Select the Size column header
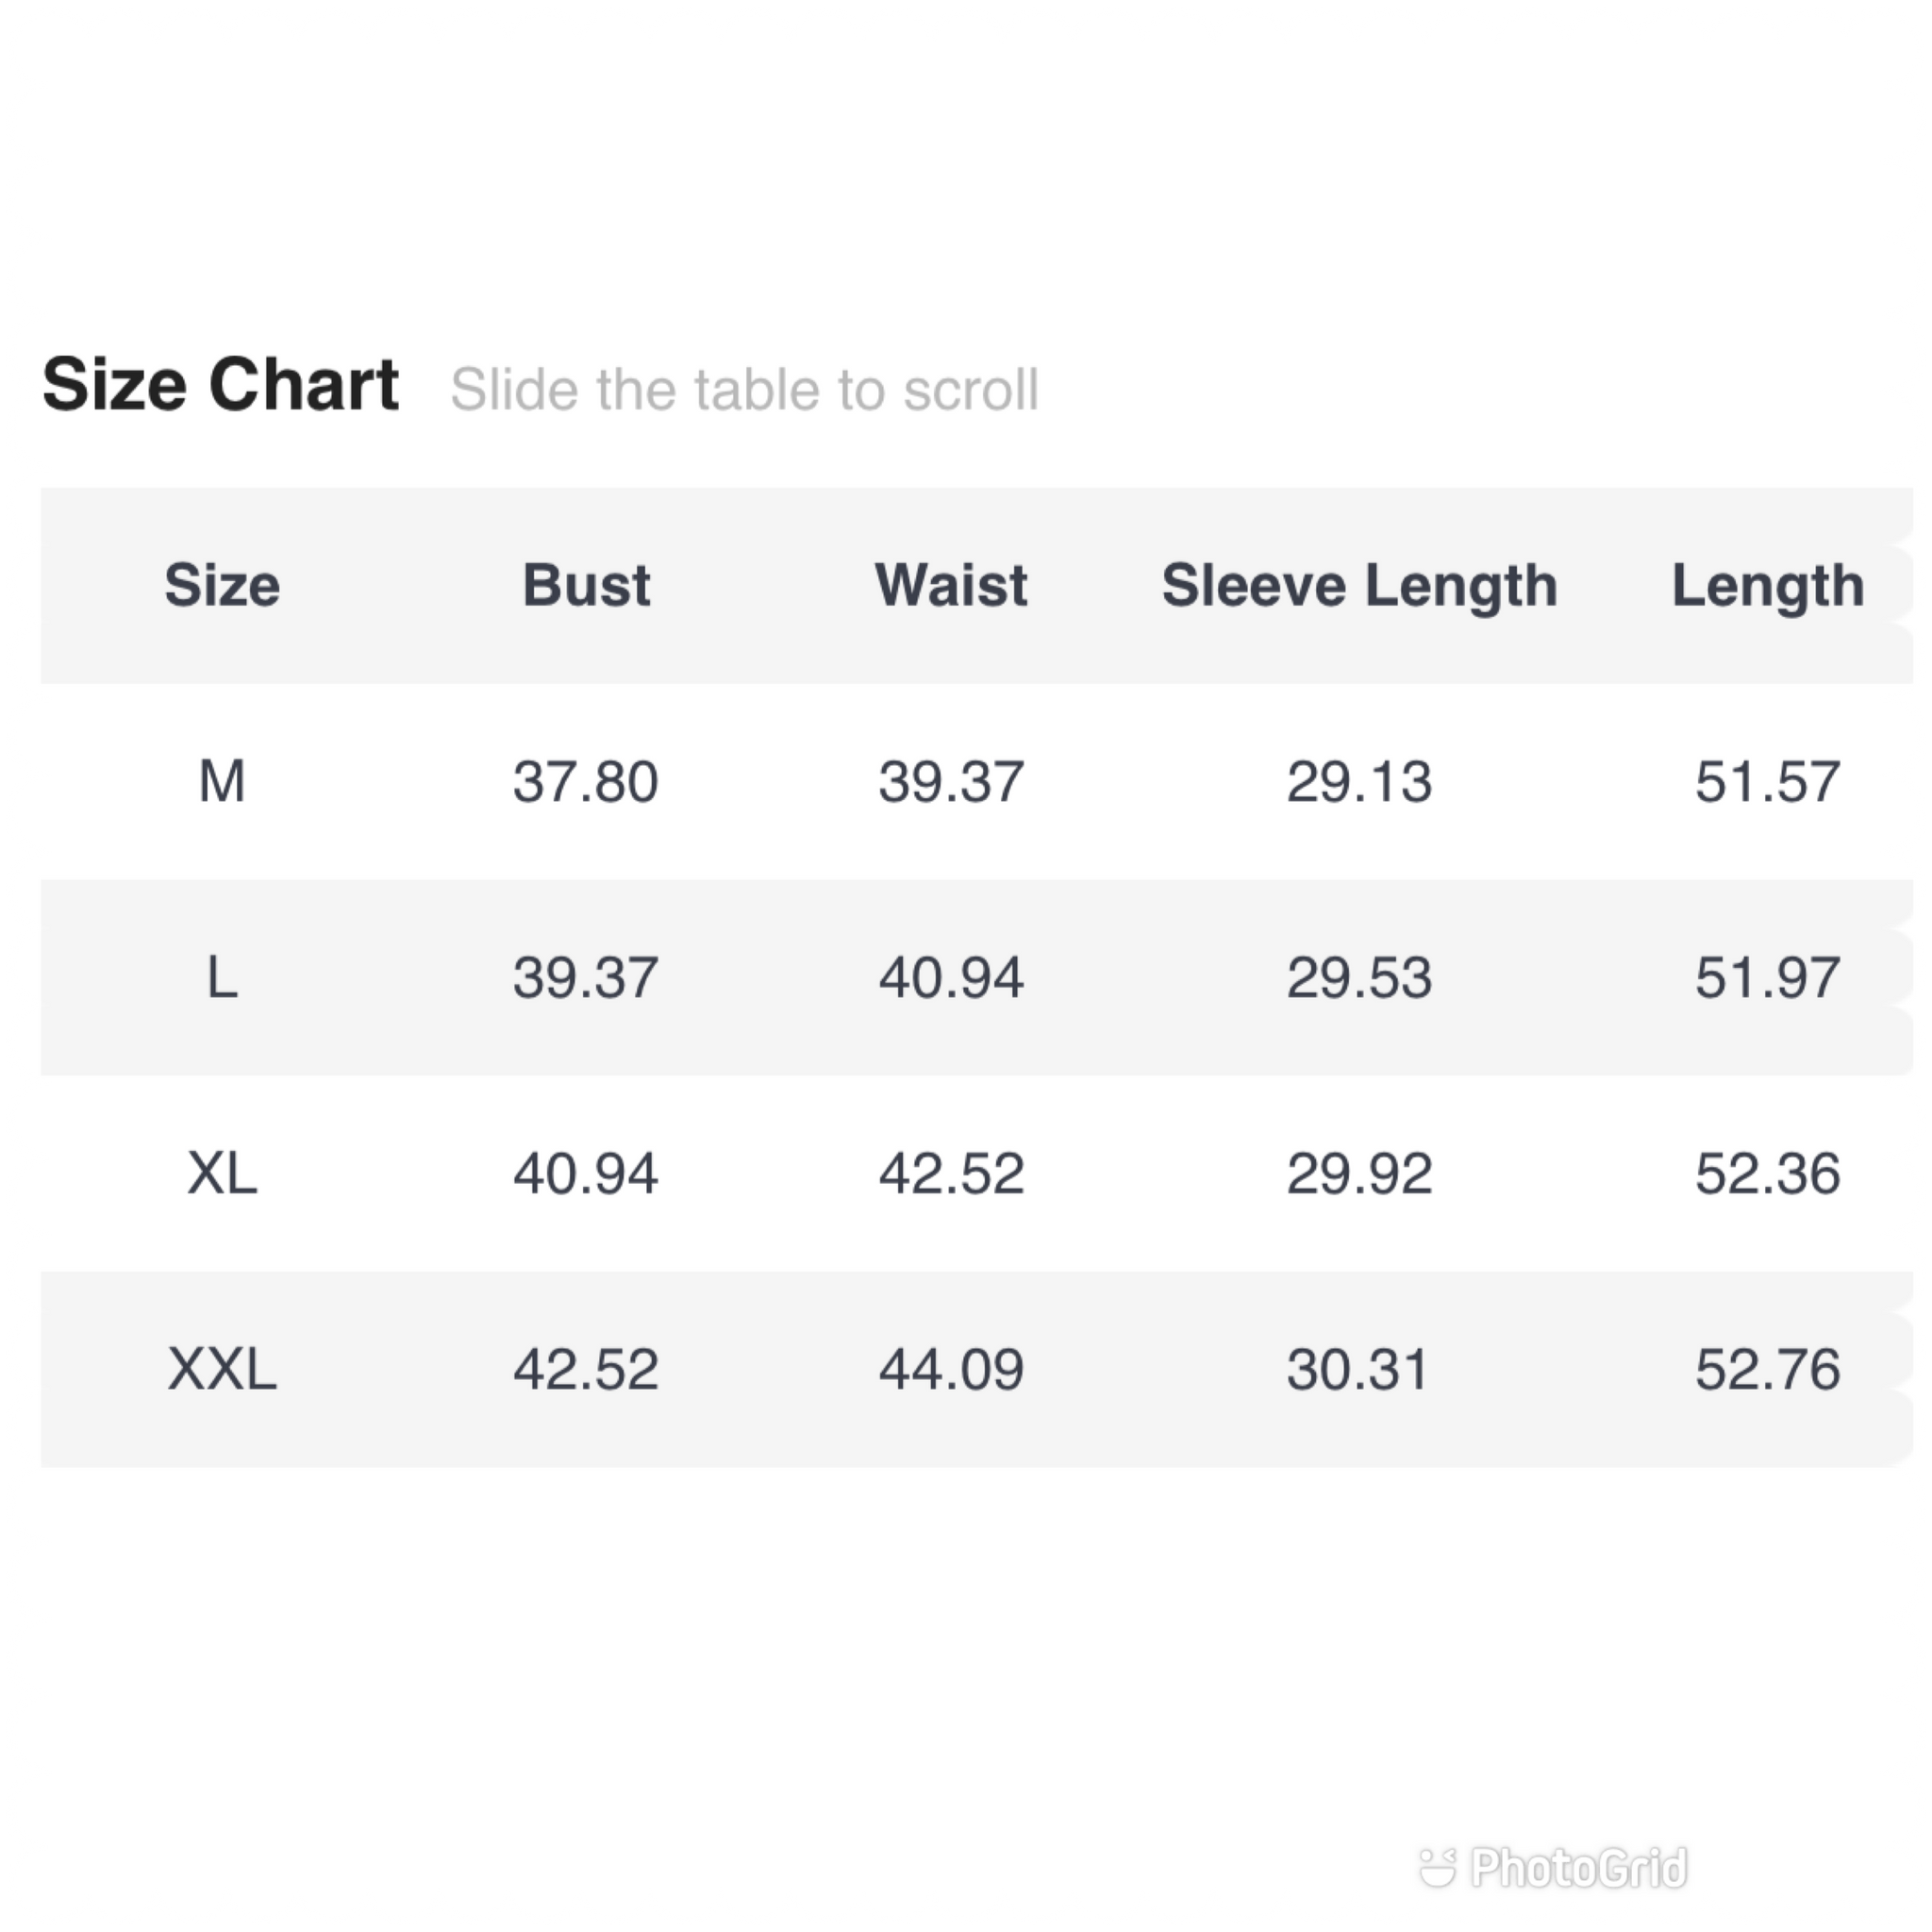Screen dimensions: 1932x1932 (x=222, y=585)
